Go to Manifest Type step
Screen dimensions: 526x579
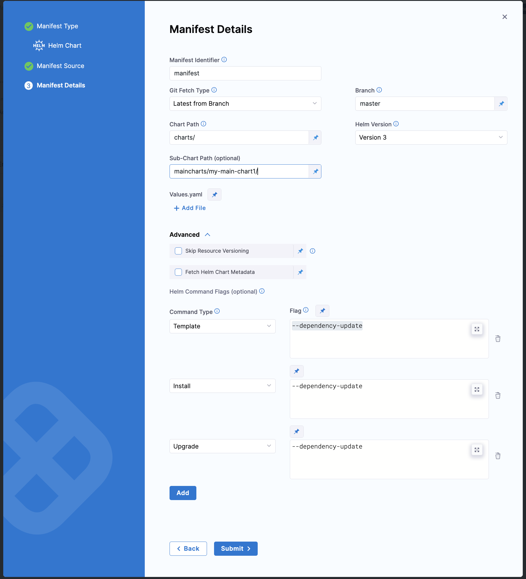tap(57, 26)
